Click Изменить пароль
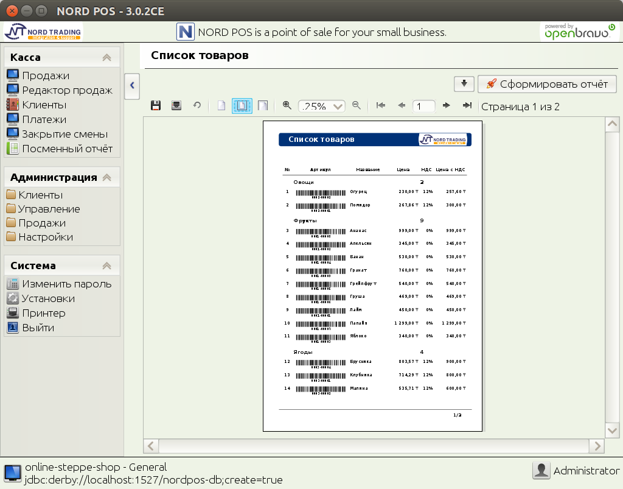Image resolution: width=623 pixels, height=489 pixels. point(67,284)
